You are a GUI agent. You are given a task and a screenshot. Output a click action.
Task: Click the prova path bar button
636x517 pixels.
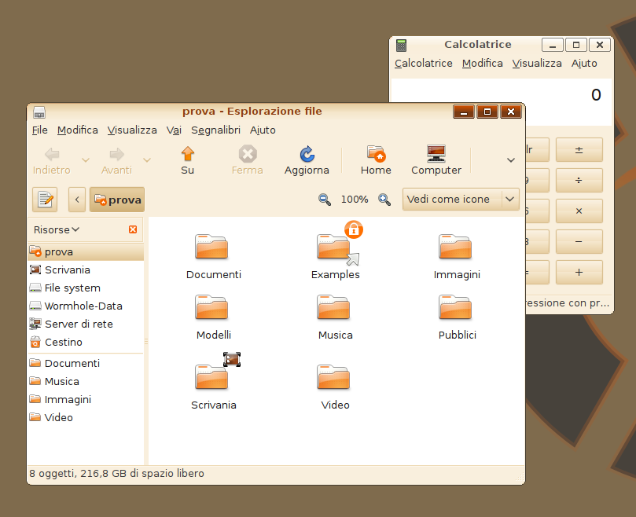point(117,200)
